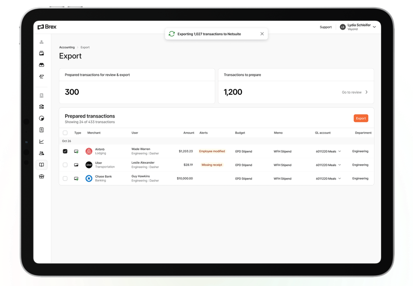This screenshot has height=286, width=413.
Task: Sort by the Type column header
Action: pyautogui.click(x=78, y=133)
